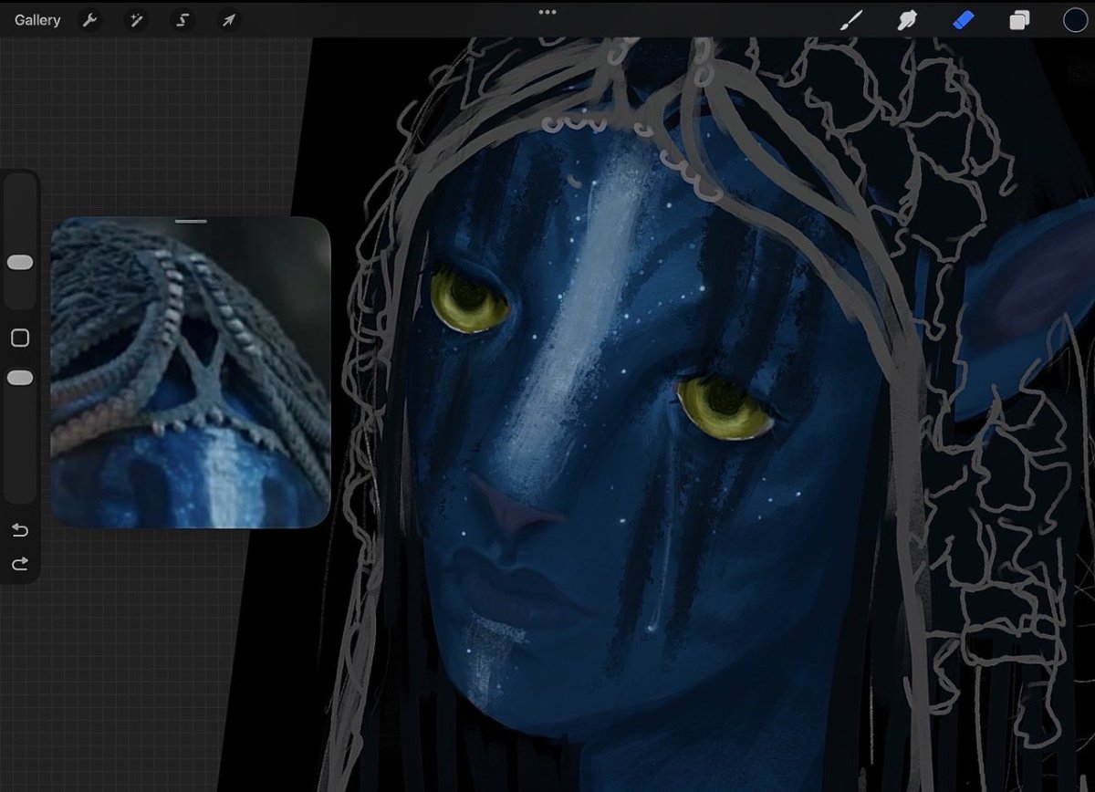Select the Smudge tool
Screen dimensions: 1095x792
906,19
